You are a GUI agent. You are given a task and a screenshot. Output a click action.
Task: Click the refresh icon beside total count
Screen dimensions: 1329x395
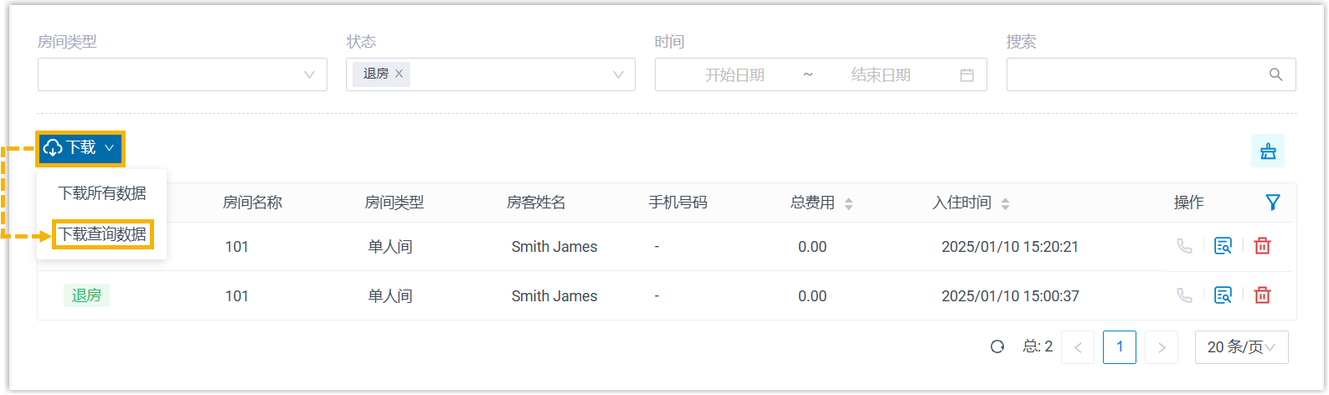997,346
